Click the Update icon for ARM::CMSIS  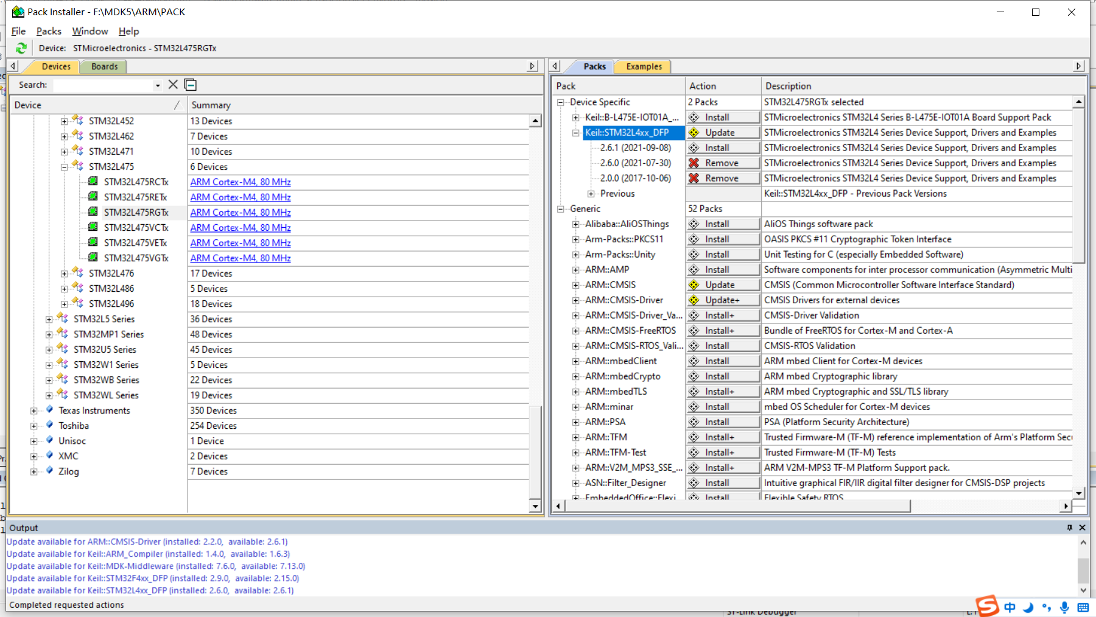coord(694,284)
